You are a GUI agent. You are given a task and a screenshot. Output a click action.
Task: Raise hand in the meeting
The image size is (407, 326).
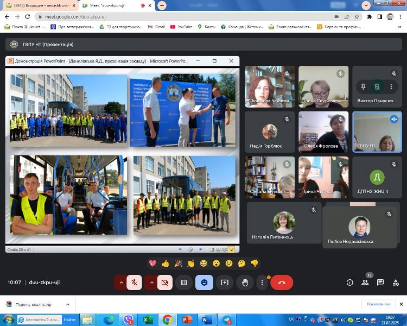[245, 283]
